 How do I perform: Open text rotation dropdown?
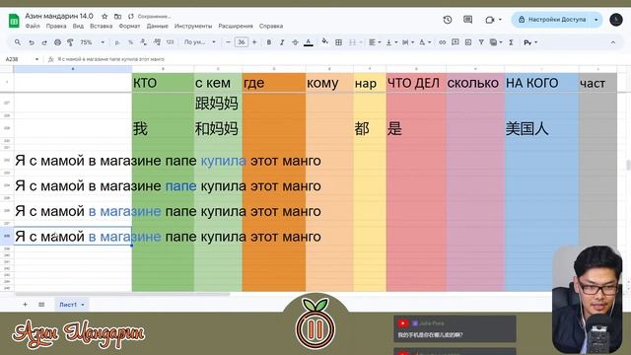(x=425, y=42)
